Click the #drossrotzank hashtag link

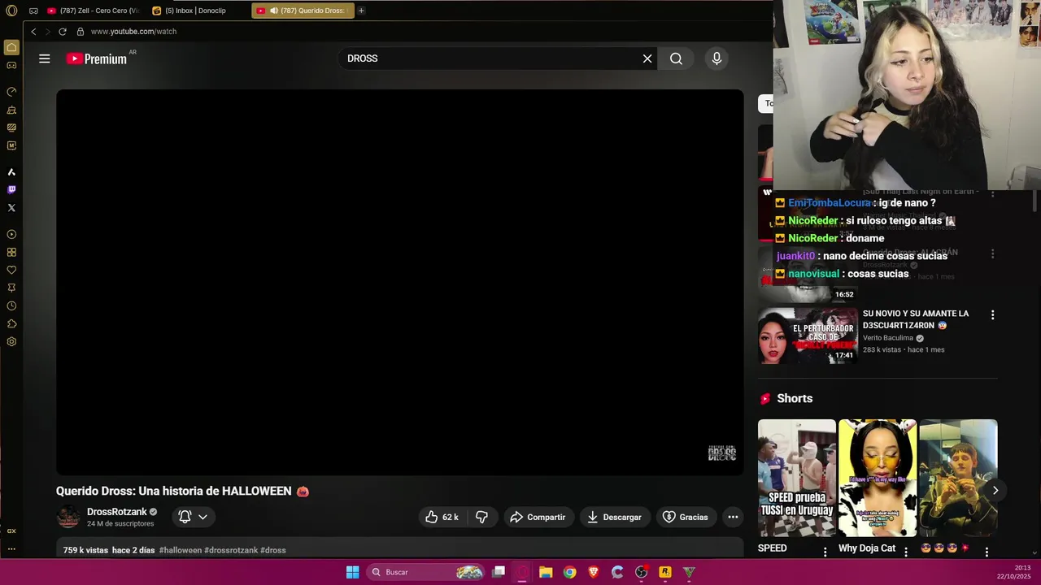[x=231, y=550]
